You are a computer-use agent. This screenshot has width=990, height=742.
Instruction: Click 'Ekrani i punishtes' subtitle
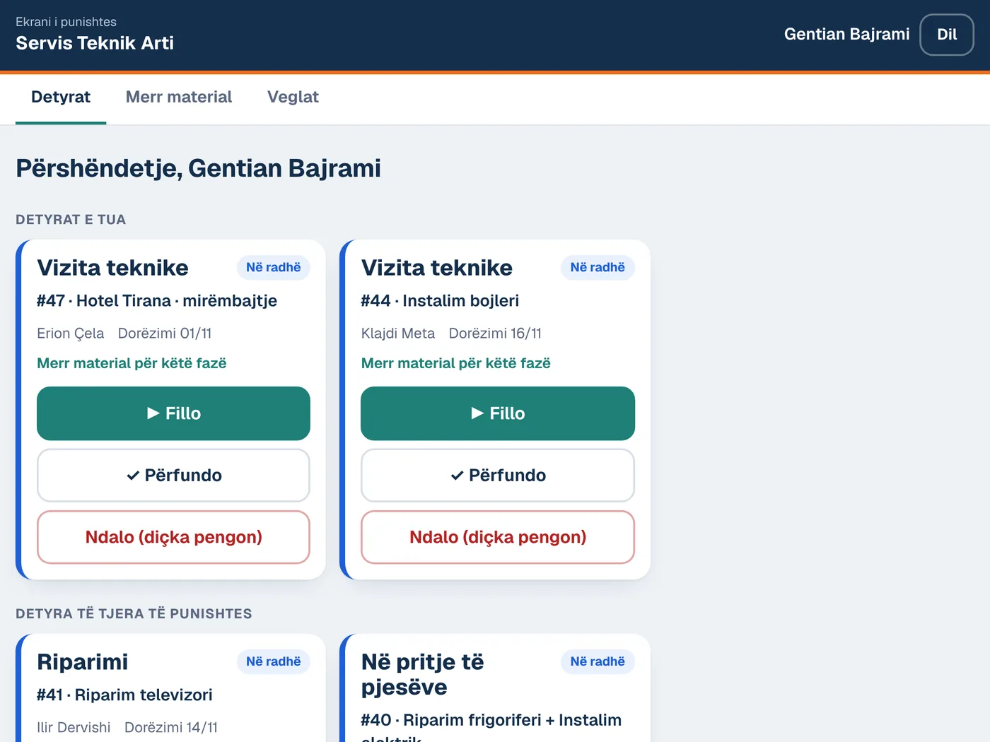[x=66, y=22]
